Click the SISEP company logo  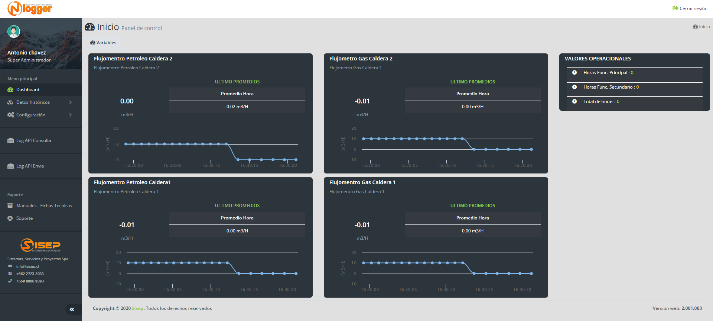click(x=40, y=245)
